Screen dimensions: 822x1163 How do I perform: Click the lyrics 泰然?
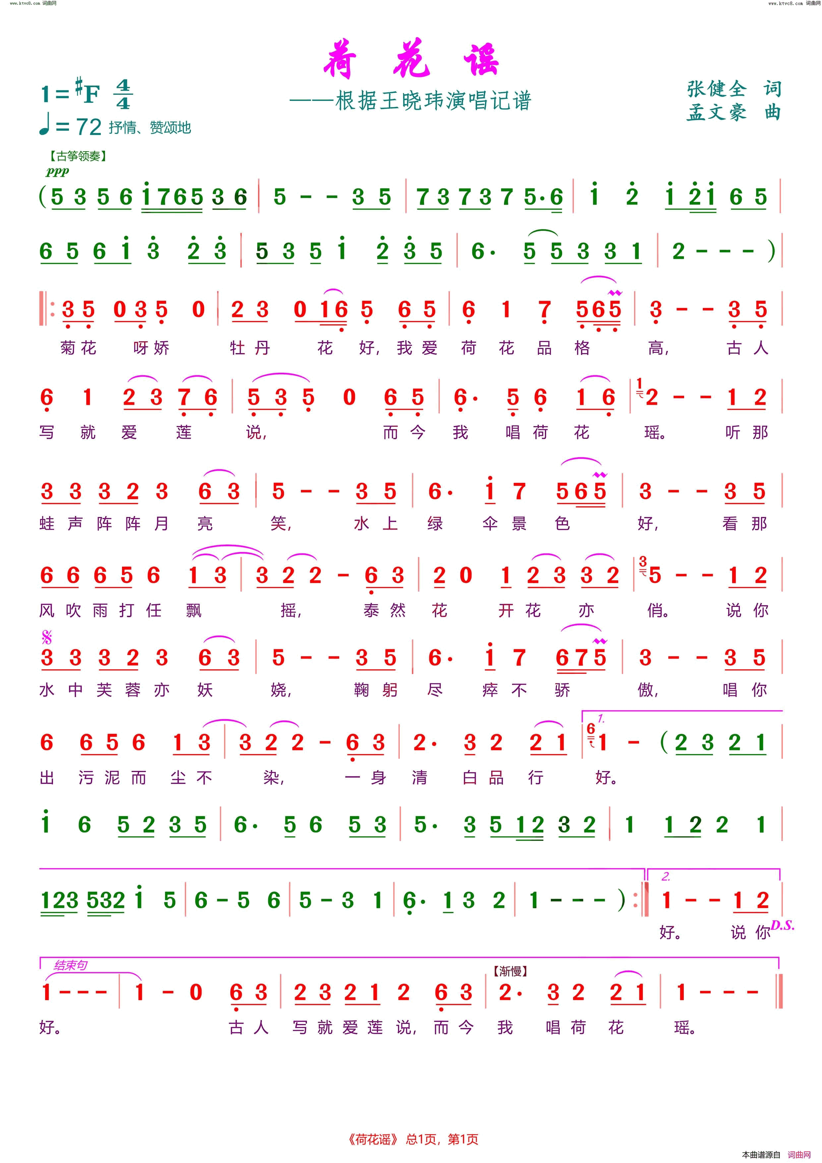pyautogui.click(x=385, y=610)
